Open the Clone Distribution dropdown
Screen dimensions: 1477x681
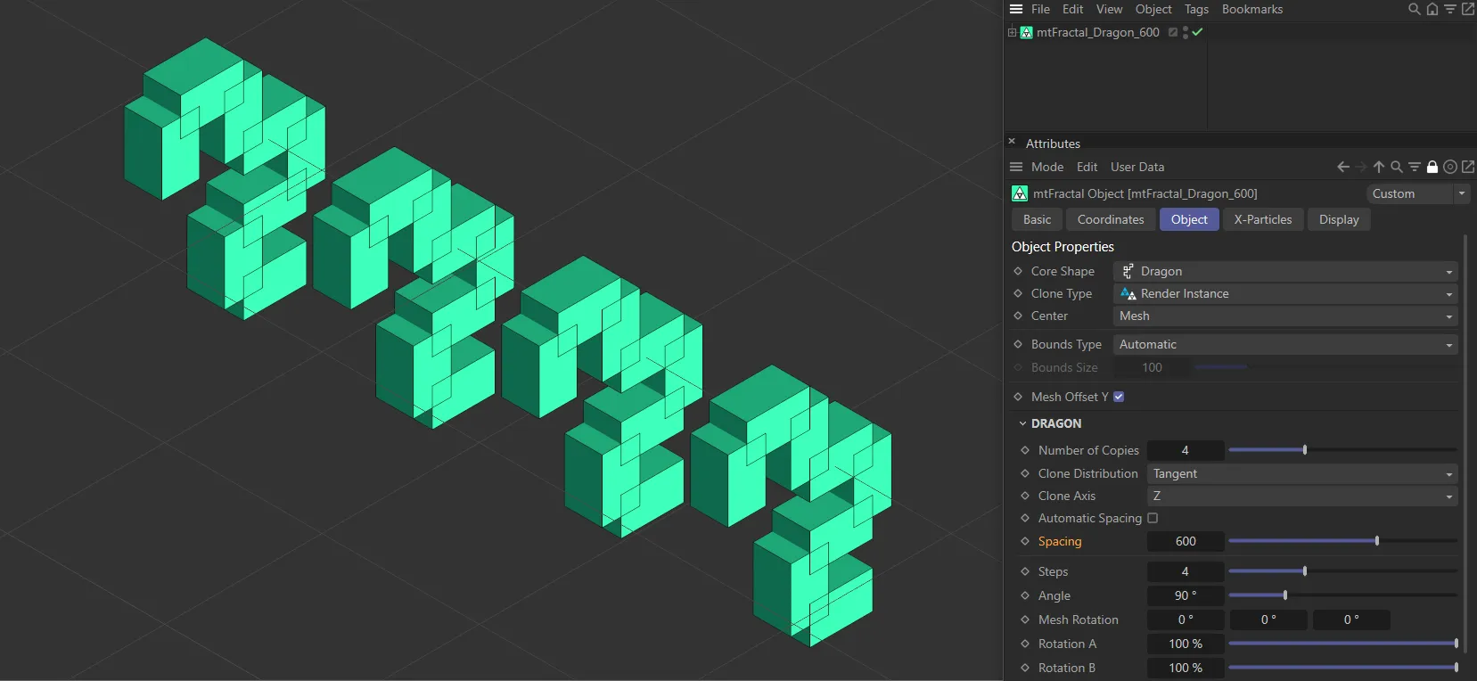pyautogui.click(x=1301, y=473)
